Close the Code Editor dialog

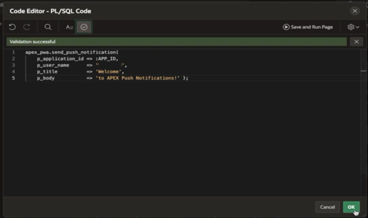coord(355,11)
